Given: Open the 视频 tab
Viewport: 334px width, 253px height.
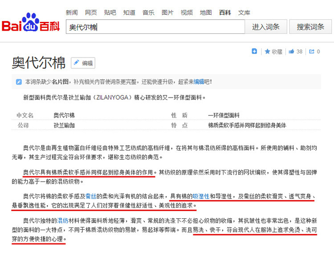Looking at the screenshot, I should point(187,12).
